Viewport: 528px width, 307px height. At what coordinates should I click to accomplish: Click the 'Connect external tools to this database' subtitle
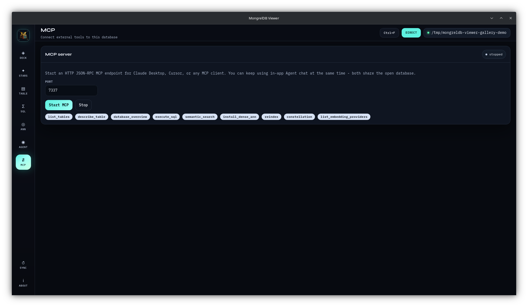[79, 37]
